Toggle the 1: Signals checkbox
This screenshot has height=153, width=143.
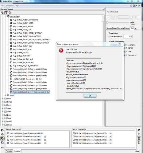point(125,48)
